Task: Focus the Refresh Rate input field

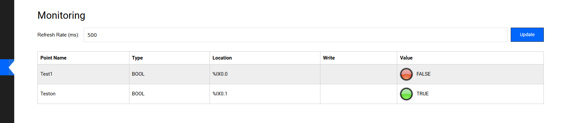Action: tap(295, 35)
